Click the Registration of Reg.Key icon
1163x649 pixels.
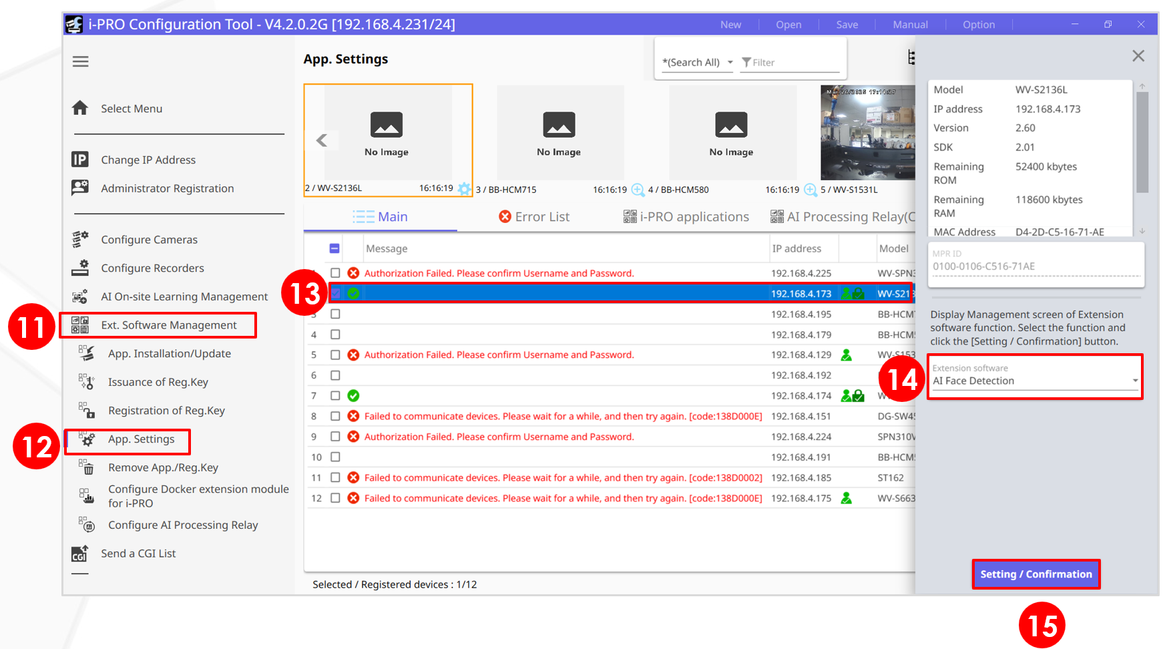point(87,410)
